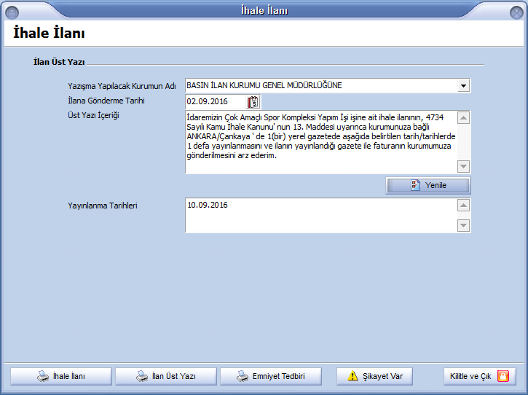Click the date field showing 02.09.2016
The image size is (528, 395).
[x=215, y=102]
